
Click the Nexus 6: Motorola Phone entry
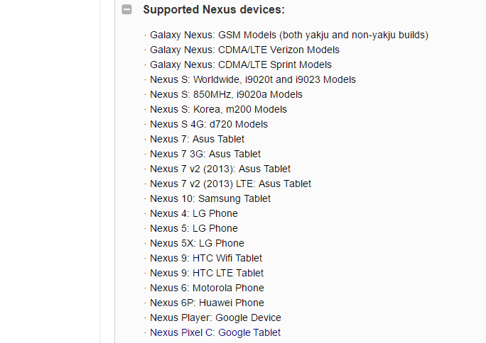[x=207, y=288]
